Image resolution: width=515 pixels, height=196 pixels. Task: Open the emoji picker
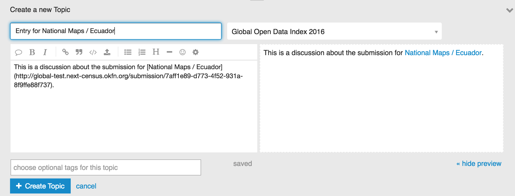[183, 52]
